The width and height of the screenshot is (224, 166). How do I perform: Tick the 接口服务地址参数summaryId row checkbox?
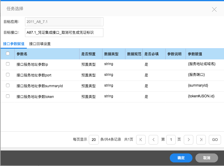(x=8, y=85)
